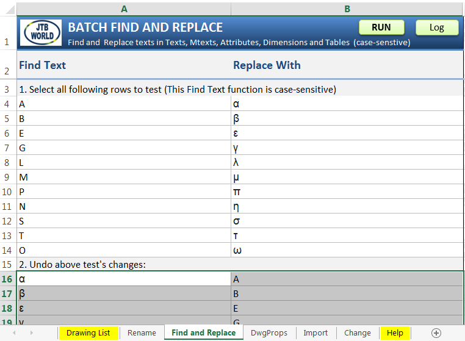
Task: Open the Help sheet tab
Action: point(395,332)
